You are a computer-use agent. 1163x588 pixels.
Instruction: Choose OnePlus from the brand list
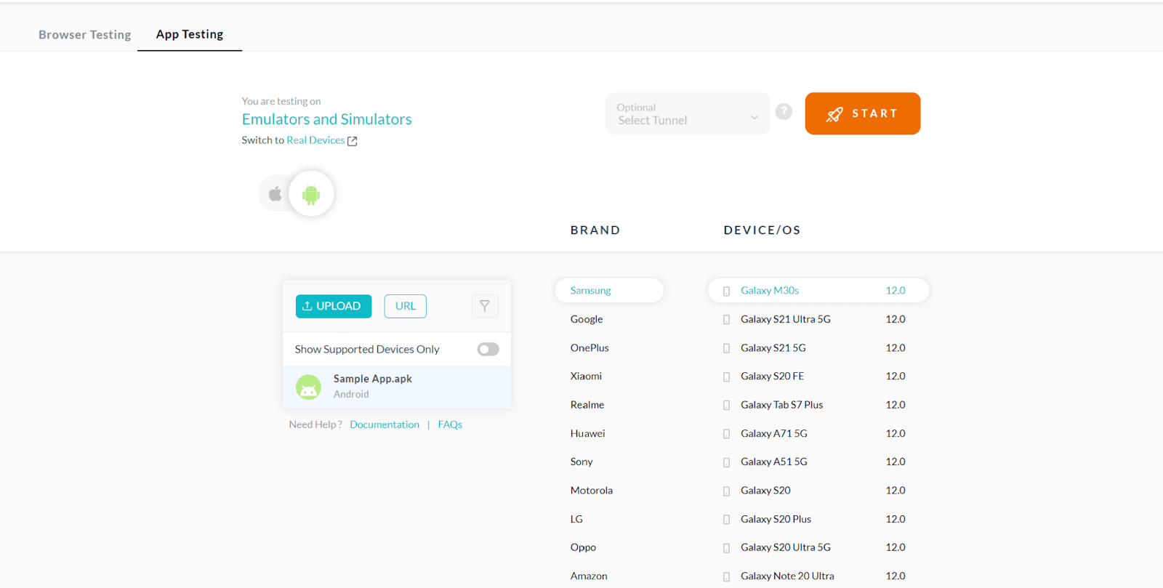click(589, 348)
